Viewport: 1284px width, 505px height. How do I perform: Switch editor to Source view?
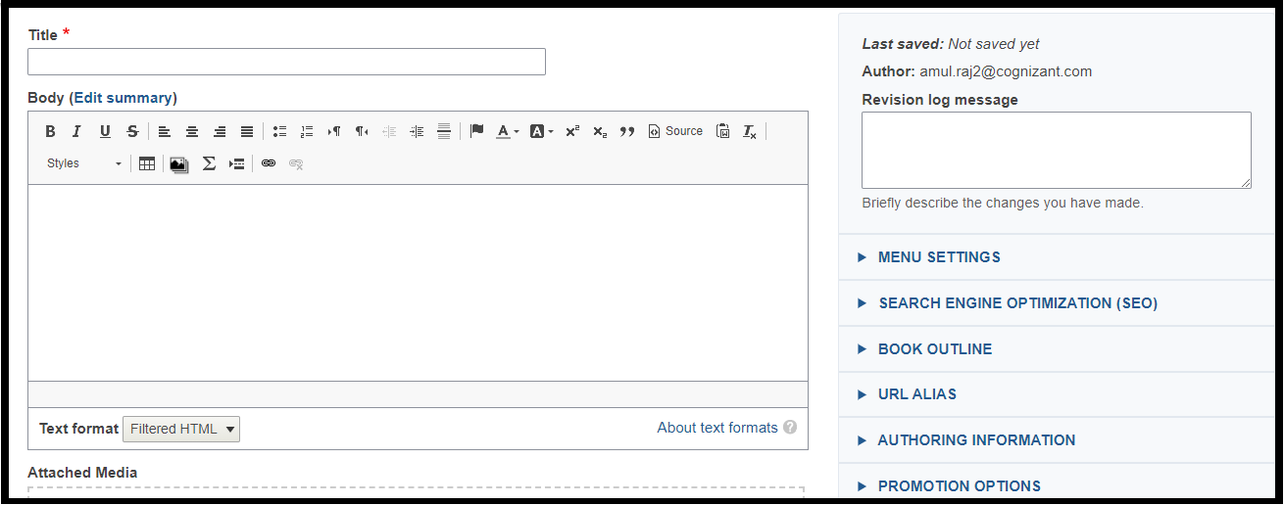coord(675,131)
